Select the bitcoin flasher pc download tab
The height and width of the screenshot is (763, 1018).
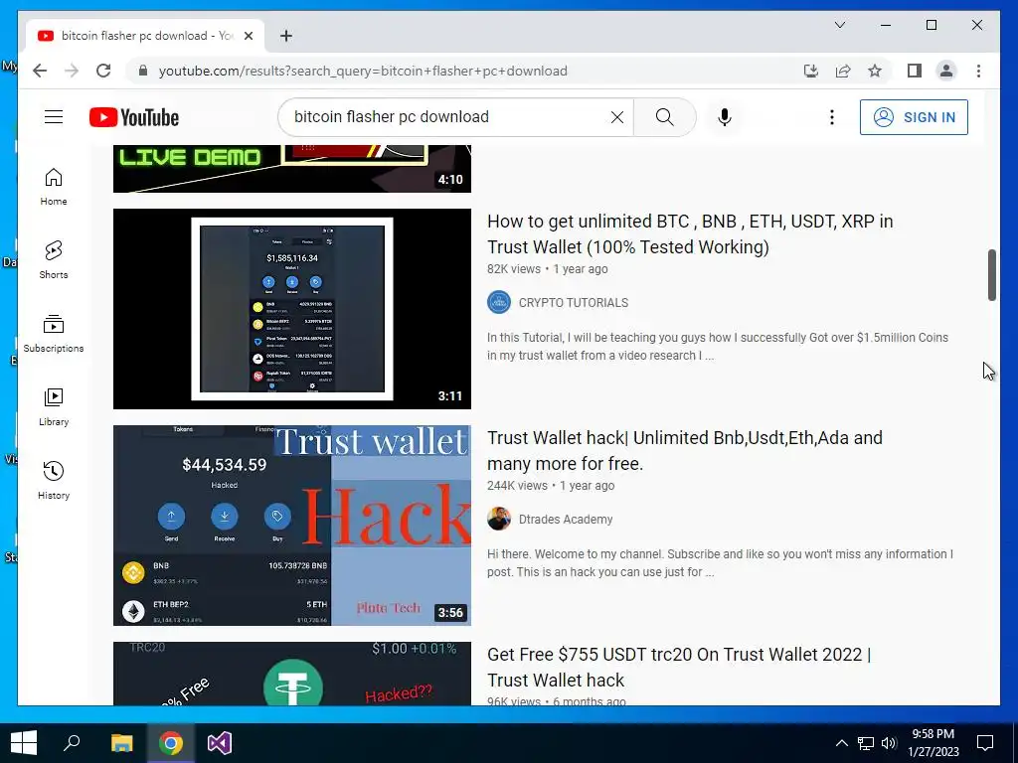pos(145,36)
